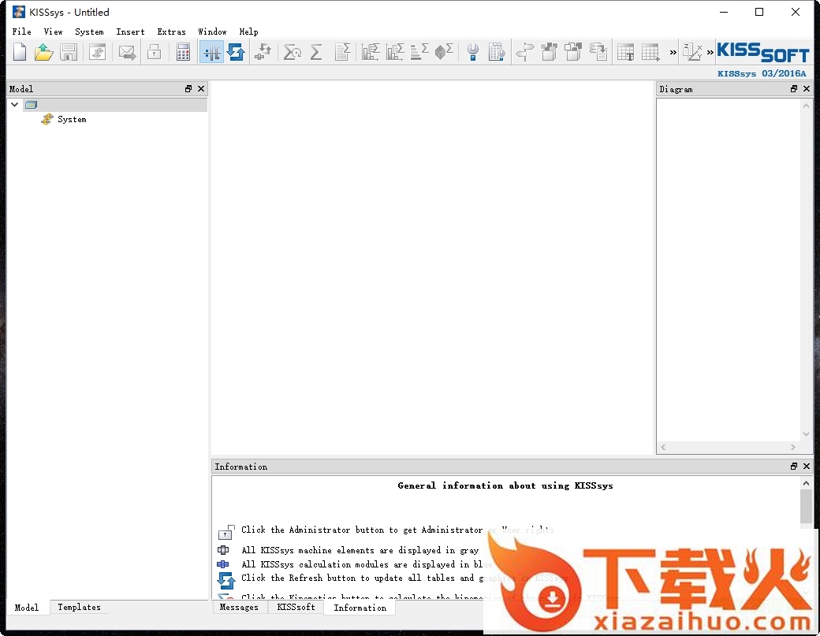Screen dimensions: 820x636
Task: Click the Information panel scroll up arrow
Action: coord(806,483)
